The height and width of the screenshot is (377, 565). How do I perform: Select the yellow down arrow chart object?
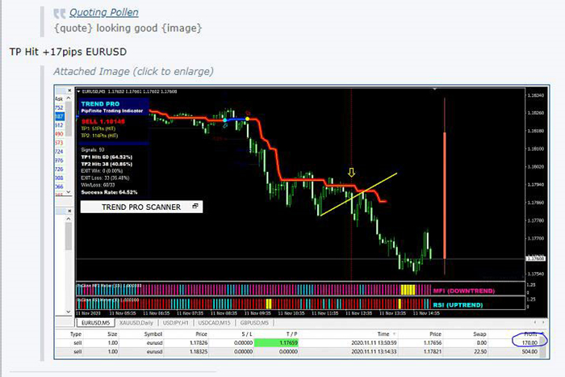point(351,172)
